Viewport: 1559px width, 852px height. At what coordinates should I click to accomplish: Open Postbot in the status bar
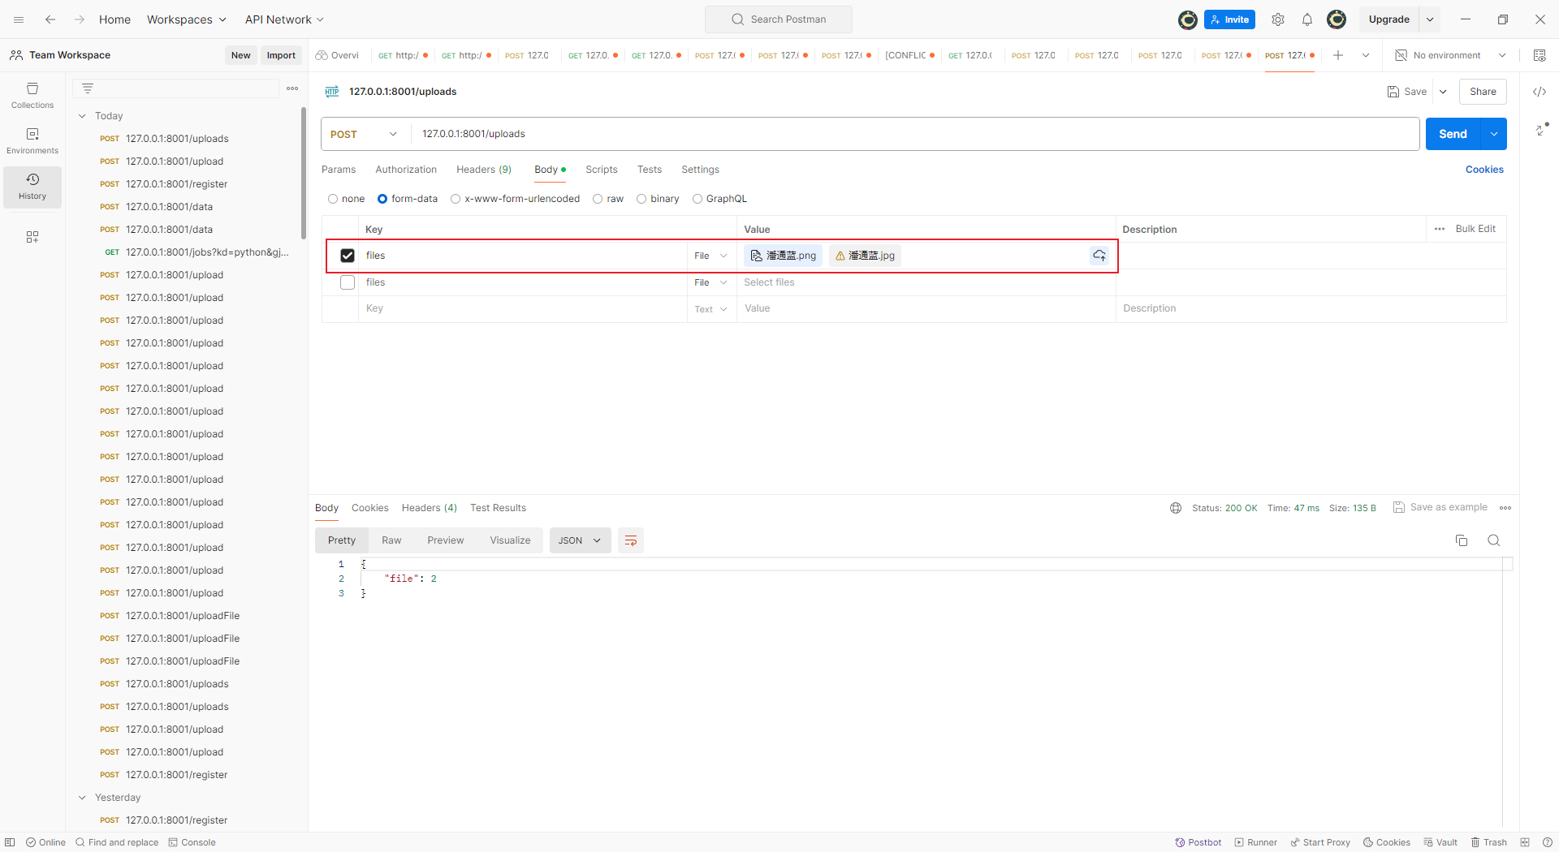click(1198, 842)
